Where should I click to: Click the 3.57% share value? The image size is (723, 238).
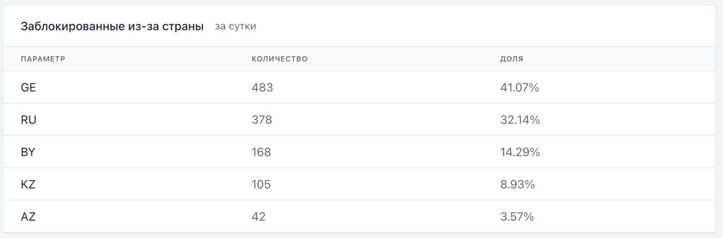[517, 217]
